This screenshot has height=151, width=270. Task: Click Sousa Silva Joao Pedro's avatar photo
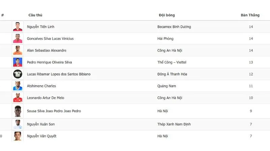click(18, 111)
